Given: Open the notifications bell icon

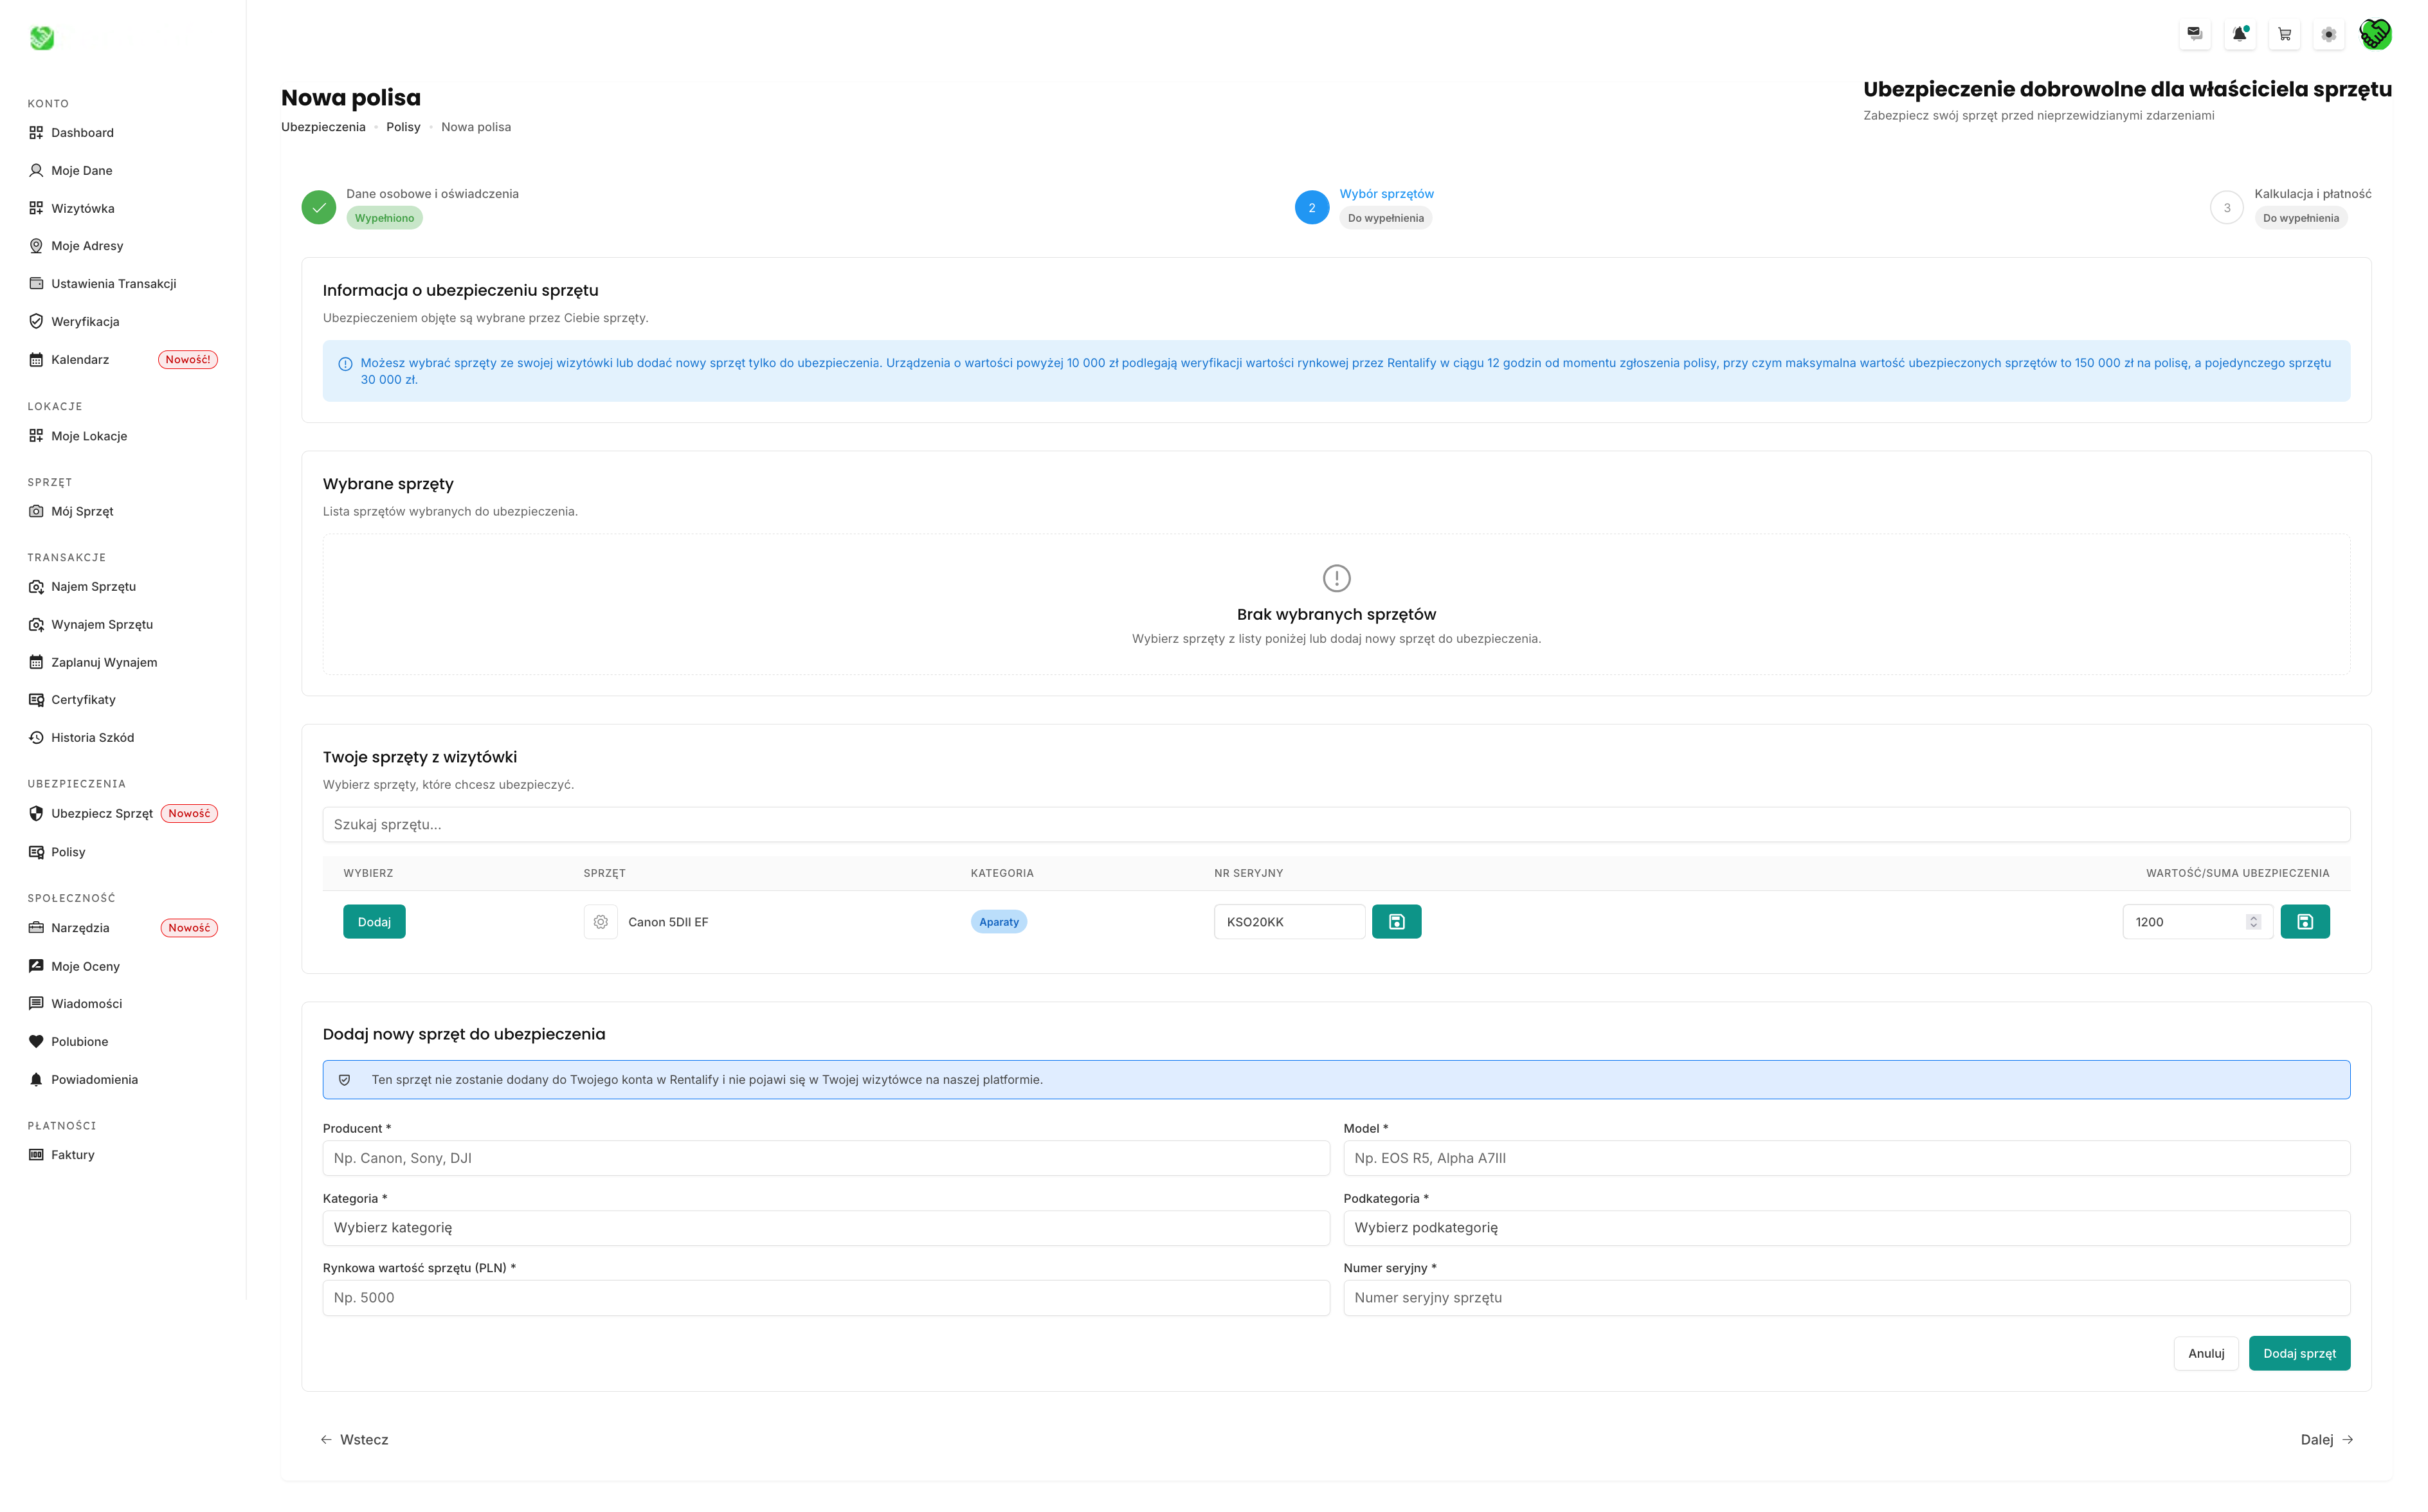Looking at the screenshot, I should click(x=2239, y=34).
